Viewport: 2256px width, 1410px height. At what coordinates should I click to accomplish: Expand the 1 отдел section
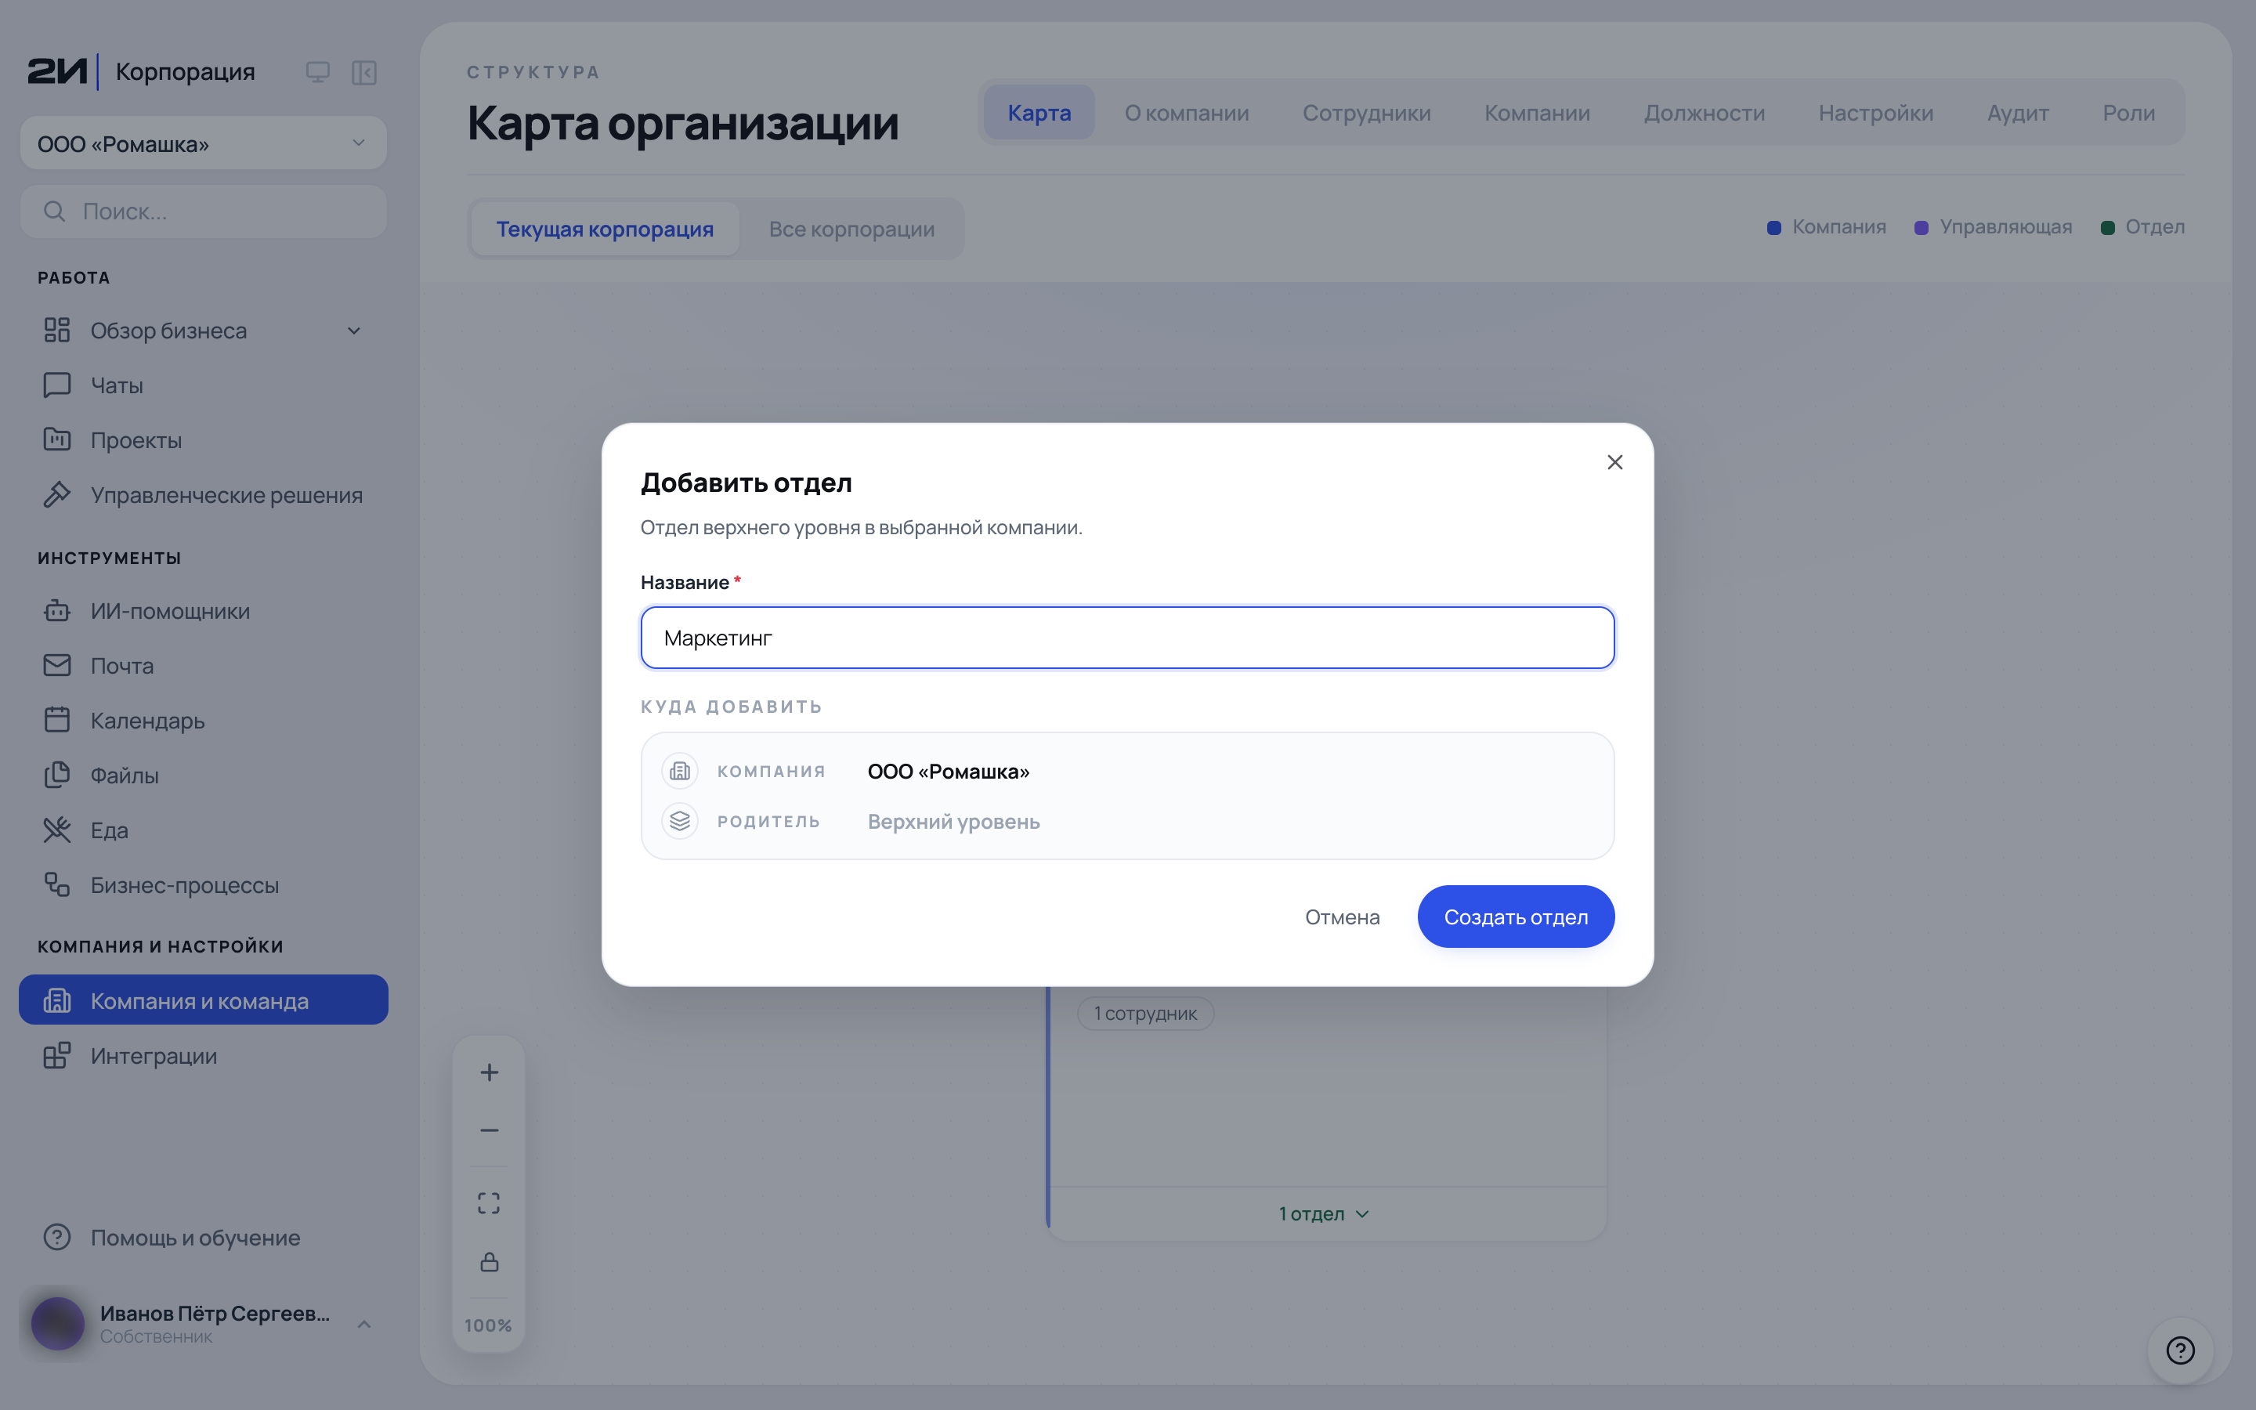coord(1324,1213)
